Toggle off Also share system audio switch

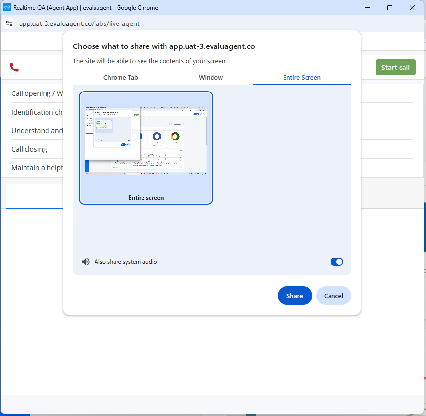point(336,262)
